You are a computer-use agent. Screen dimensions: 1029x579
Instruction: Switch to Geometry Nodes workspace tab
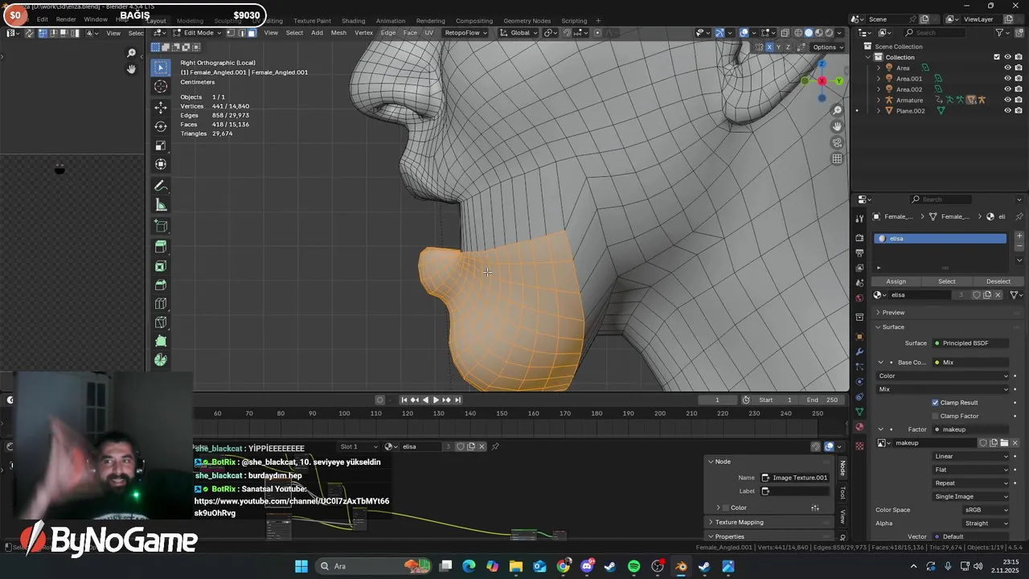coord(527,21)
